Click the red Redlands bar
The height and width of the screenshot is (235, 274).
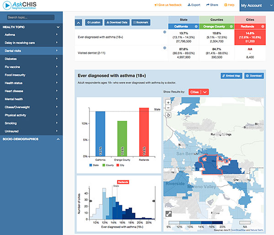pyautogui.click(x=144, y=132)
